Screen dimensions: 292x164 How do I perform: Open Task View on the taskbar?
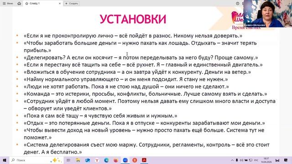(x=68, y=160)
